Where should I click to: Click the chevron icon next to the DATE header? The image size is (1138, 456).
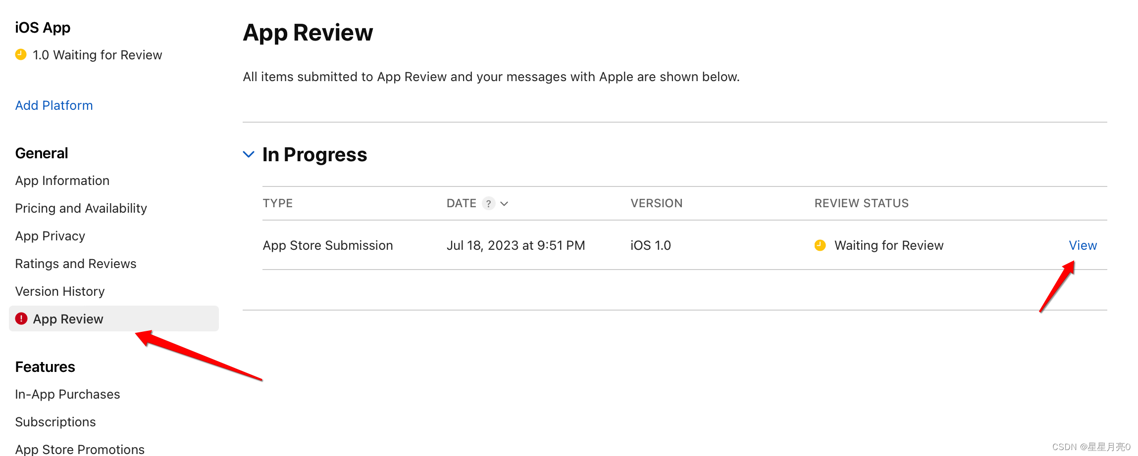(504, 203)
